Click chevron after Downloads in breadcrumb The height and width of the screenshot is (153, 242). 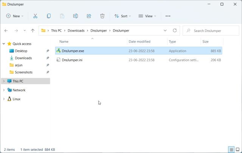click(x=87, y=31)
